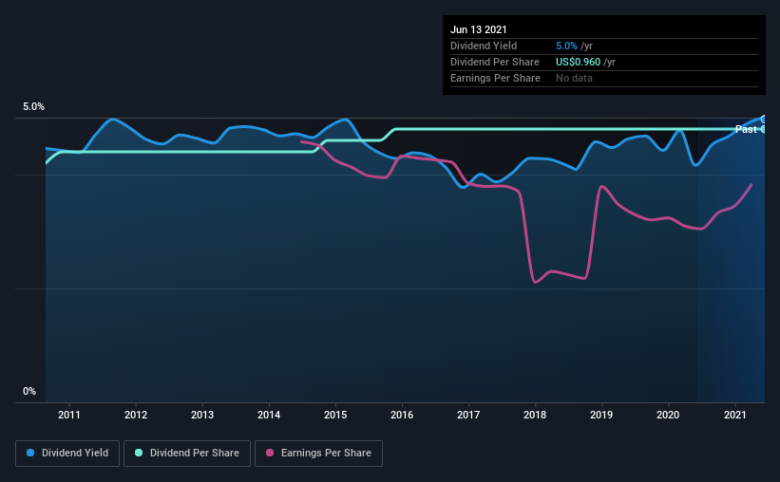Click the blue Dividend Yield legend dot
The width and height of the screenshot is (780, 482).
[x=29, y=454]
